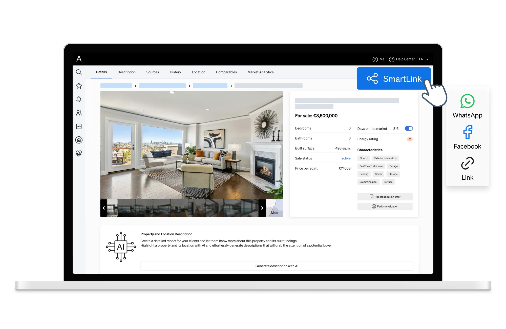The height and width of the screenshot is (329, 506).
Task: Open the Comparables tab
Action: [x=226, y=72]
